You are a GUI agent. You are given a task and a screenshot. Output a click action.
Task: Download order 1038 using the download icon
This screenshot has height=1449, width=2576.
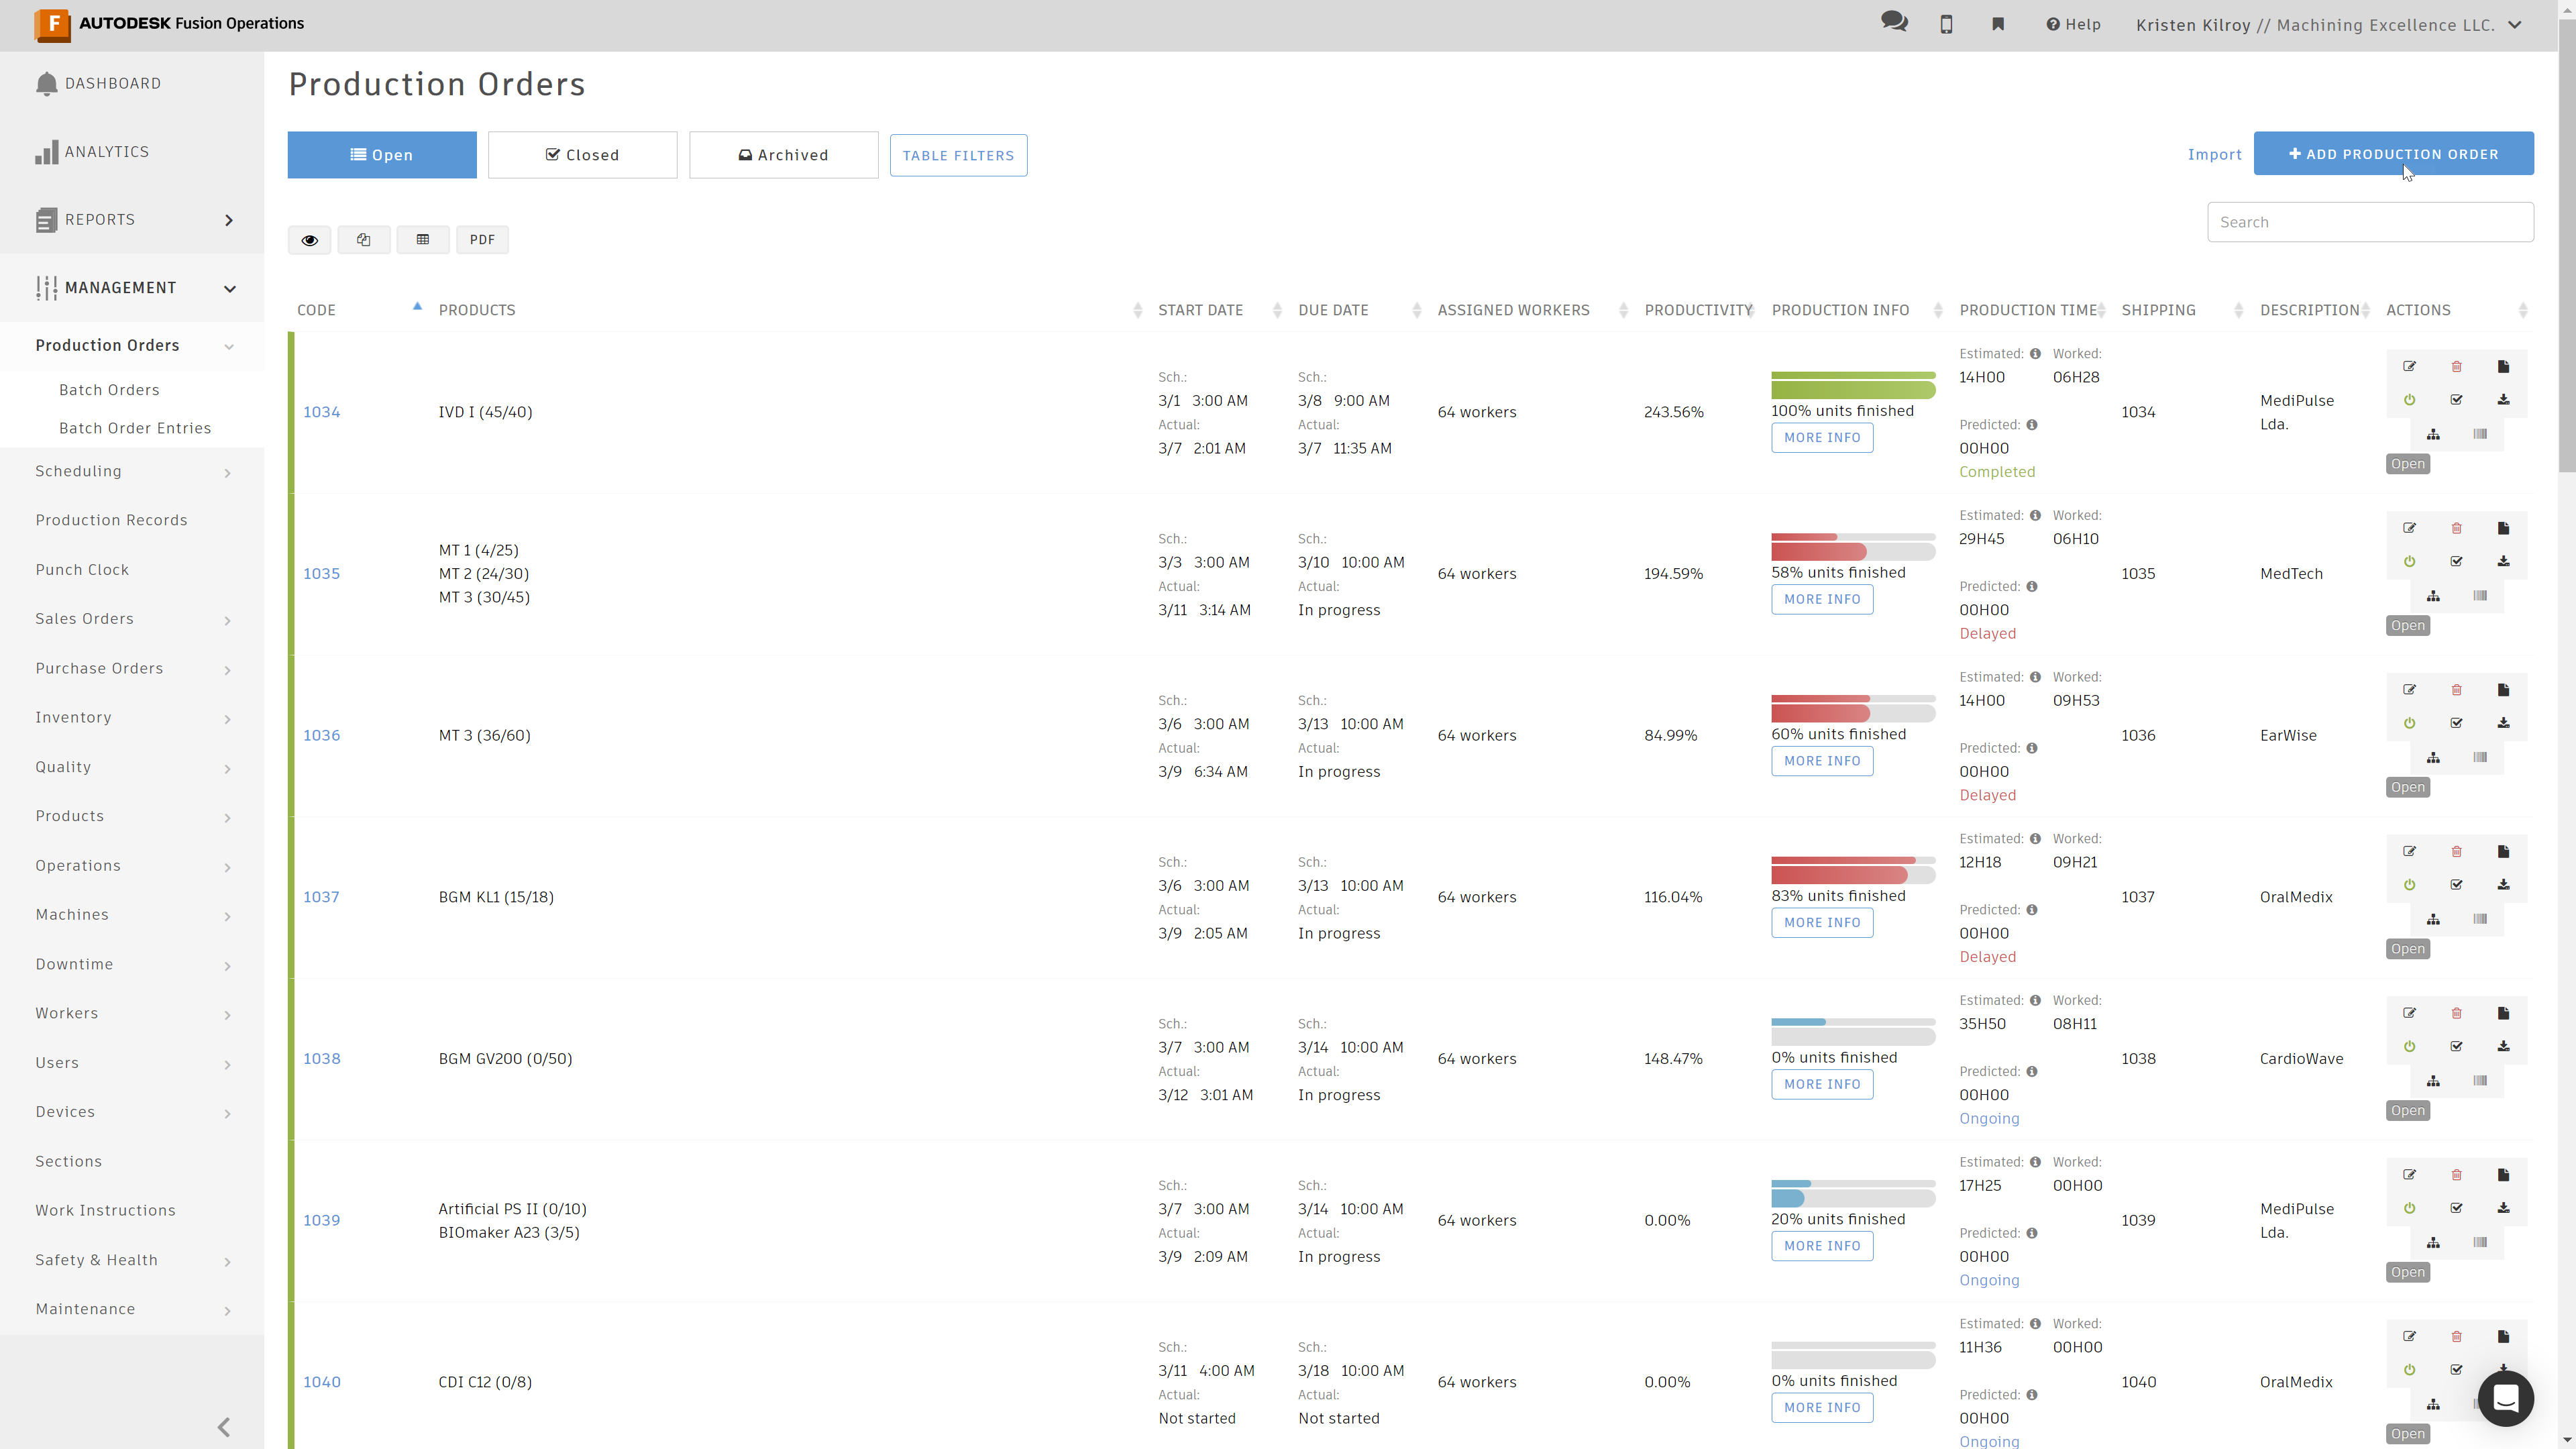click(x=2504, y=1046)
